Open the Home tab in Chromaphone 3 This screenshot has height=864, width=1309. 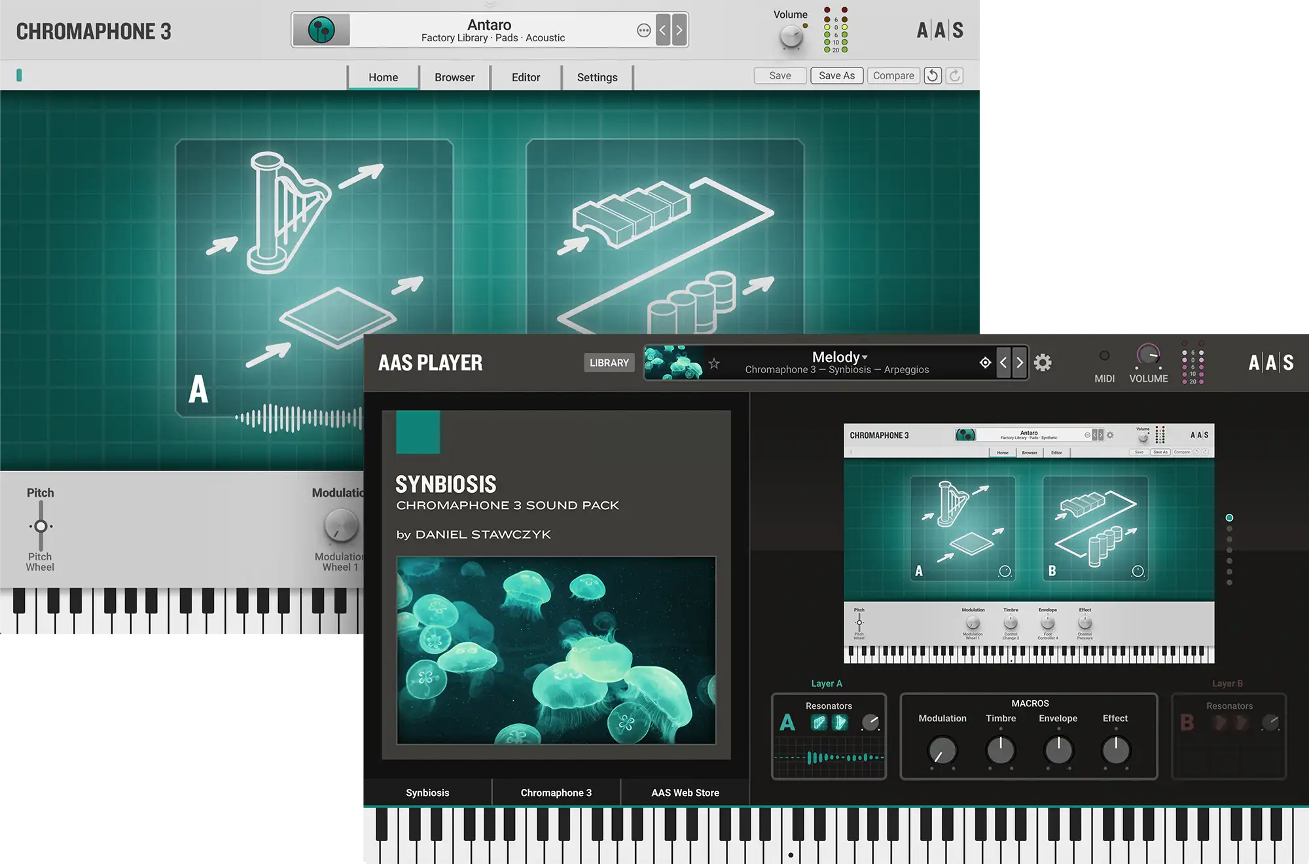383,77
